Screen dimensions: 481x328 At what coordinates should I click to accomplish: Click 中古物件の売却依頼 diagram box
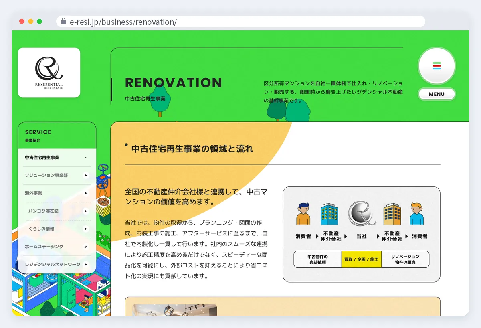click(x=317, y=259)
